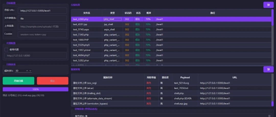276x117 pixels.
Task: Select the test_4591.jsp file name
Action: 80,24
